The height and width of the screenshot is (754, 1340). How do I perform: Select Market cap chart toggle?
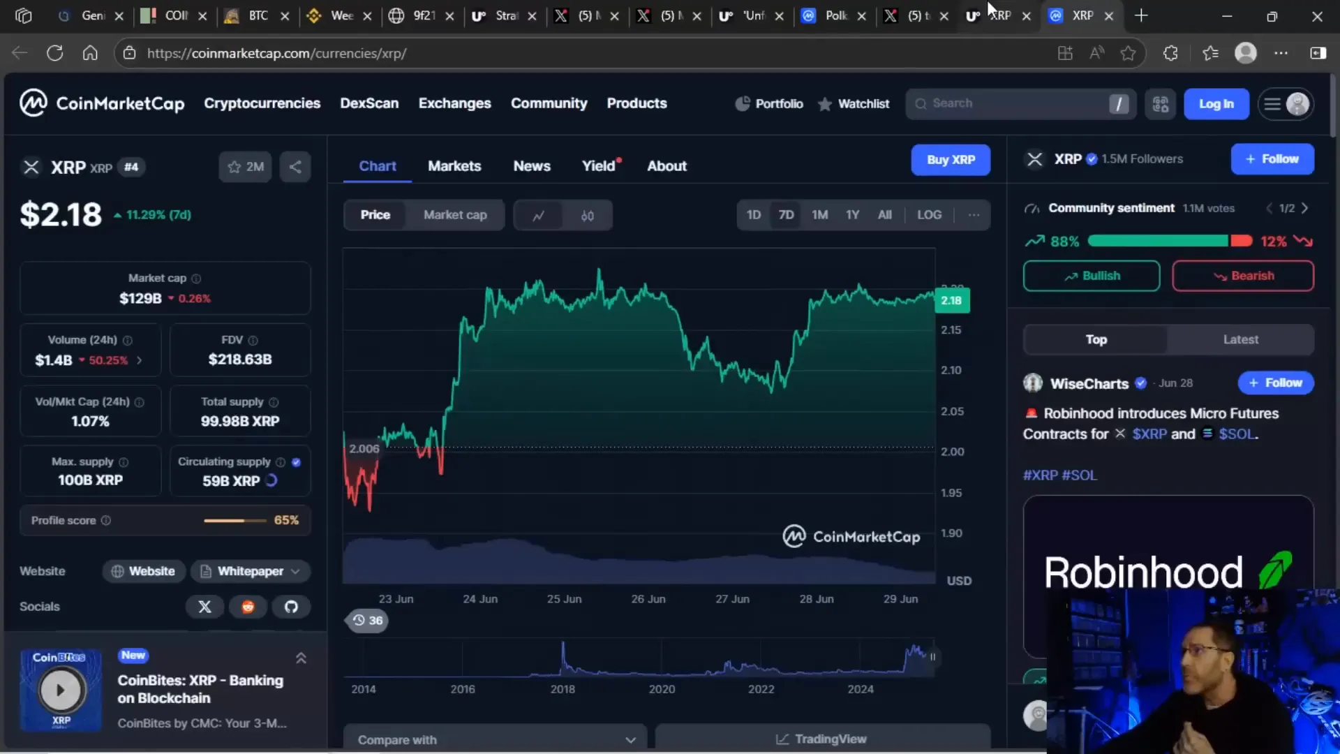click(455, 215)
